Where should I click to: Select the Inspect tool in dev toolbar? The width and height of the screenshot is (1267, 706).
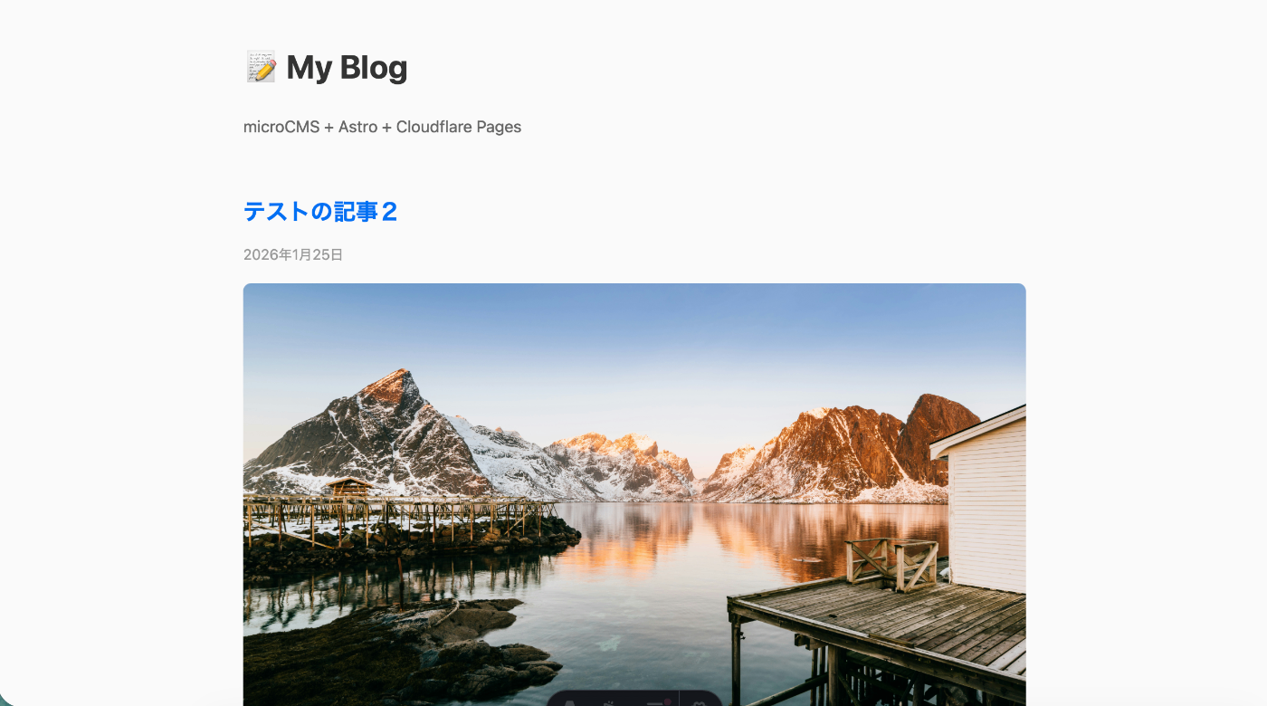coord(610,703)
